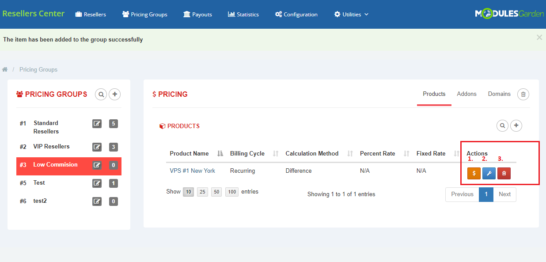The height and width of the screenshot is (262, 546).
Task: Click the Recurring billing cycle cell
Action: [x=243, y=171]
